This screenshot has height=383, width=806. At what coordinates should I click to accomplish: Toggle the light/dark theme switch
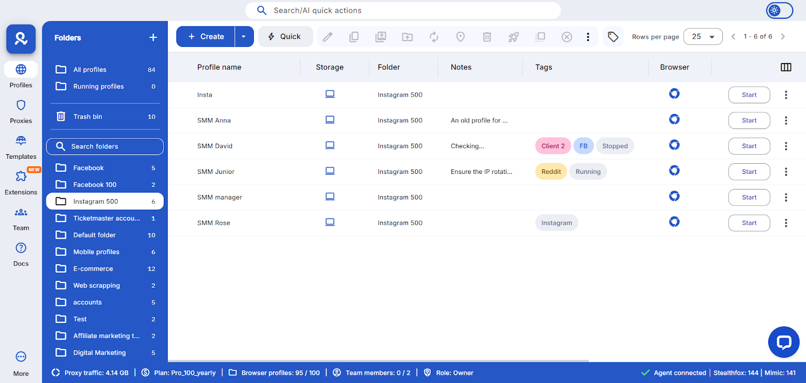click(779, 10)
